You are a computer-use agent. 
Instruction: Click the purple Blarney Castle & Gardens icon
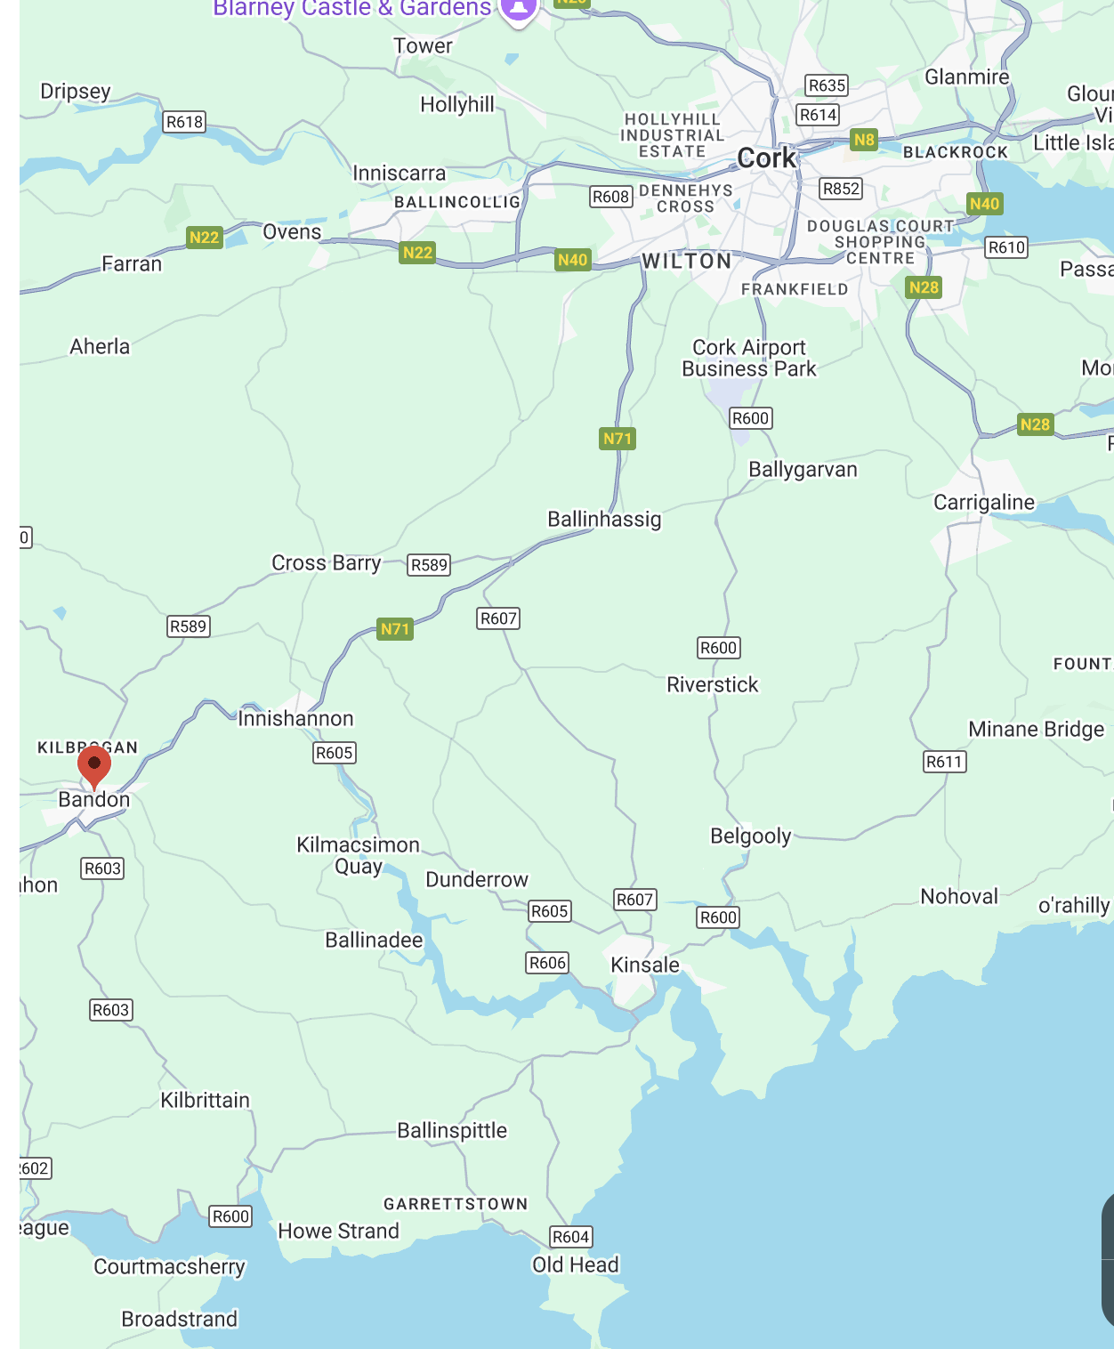[x=519, y=9]
